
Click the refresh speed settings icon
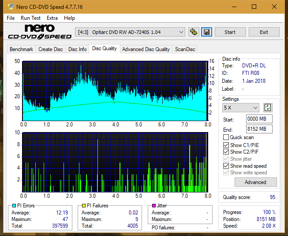click(268, 107)
